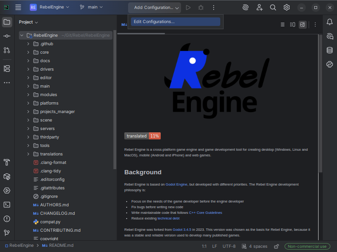Expand the core folder
Image resolution: width=337 pixels, height=252 pixels.
pyautogui.click(x=28, y=52)
